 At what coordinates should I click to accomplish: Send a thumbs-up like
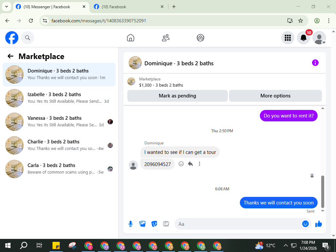(319, 224)
